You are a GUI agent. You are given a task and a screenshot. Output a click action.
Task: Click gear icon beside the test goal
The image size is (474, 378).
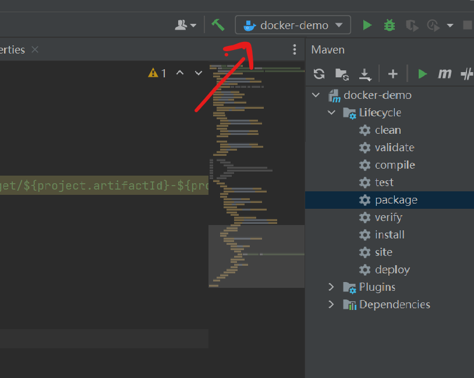365,183
